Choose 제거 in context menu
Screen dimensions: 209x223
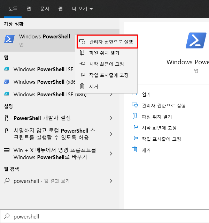click(106, 86)
